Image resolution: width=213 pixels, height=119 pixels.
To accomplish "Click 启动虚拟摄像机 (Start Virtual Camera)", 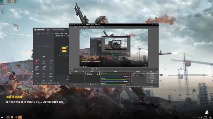I will pos(152,77).
